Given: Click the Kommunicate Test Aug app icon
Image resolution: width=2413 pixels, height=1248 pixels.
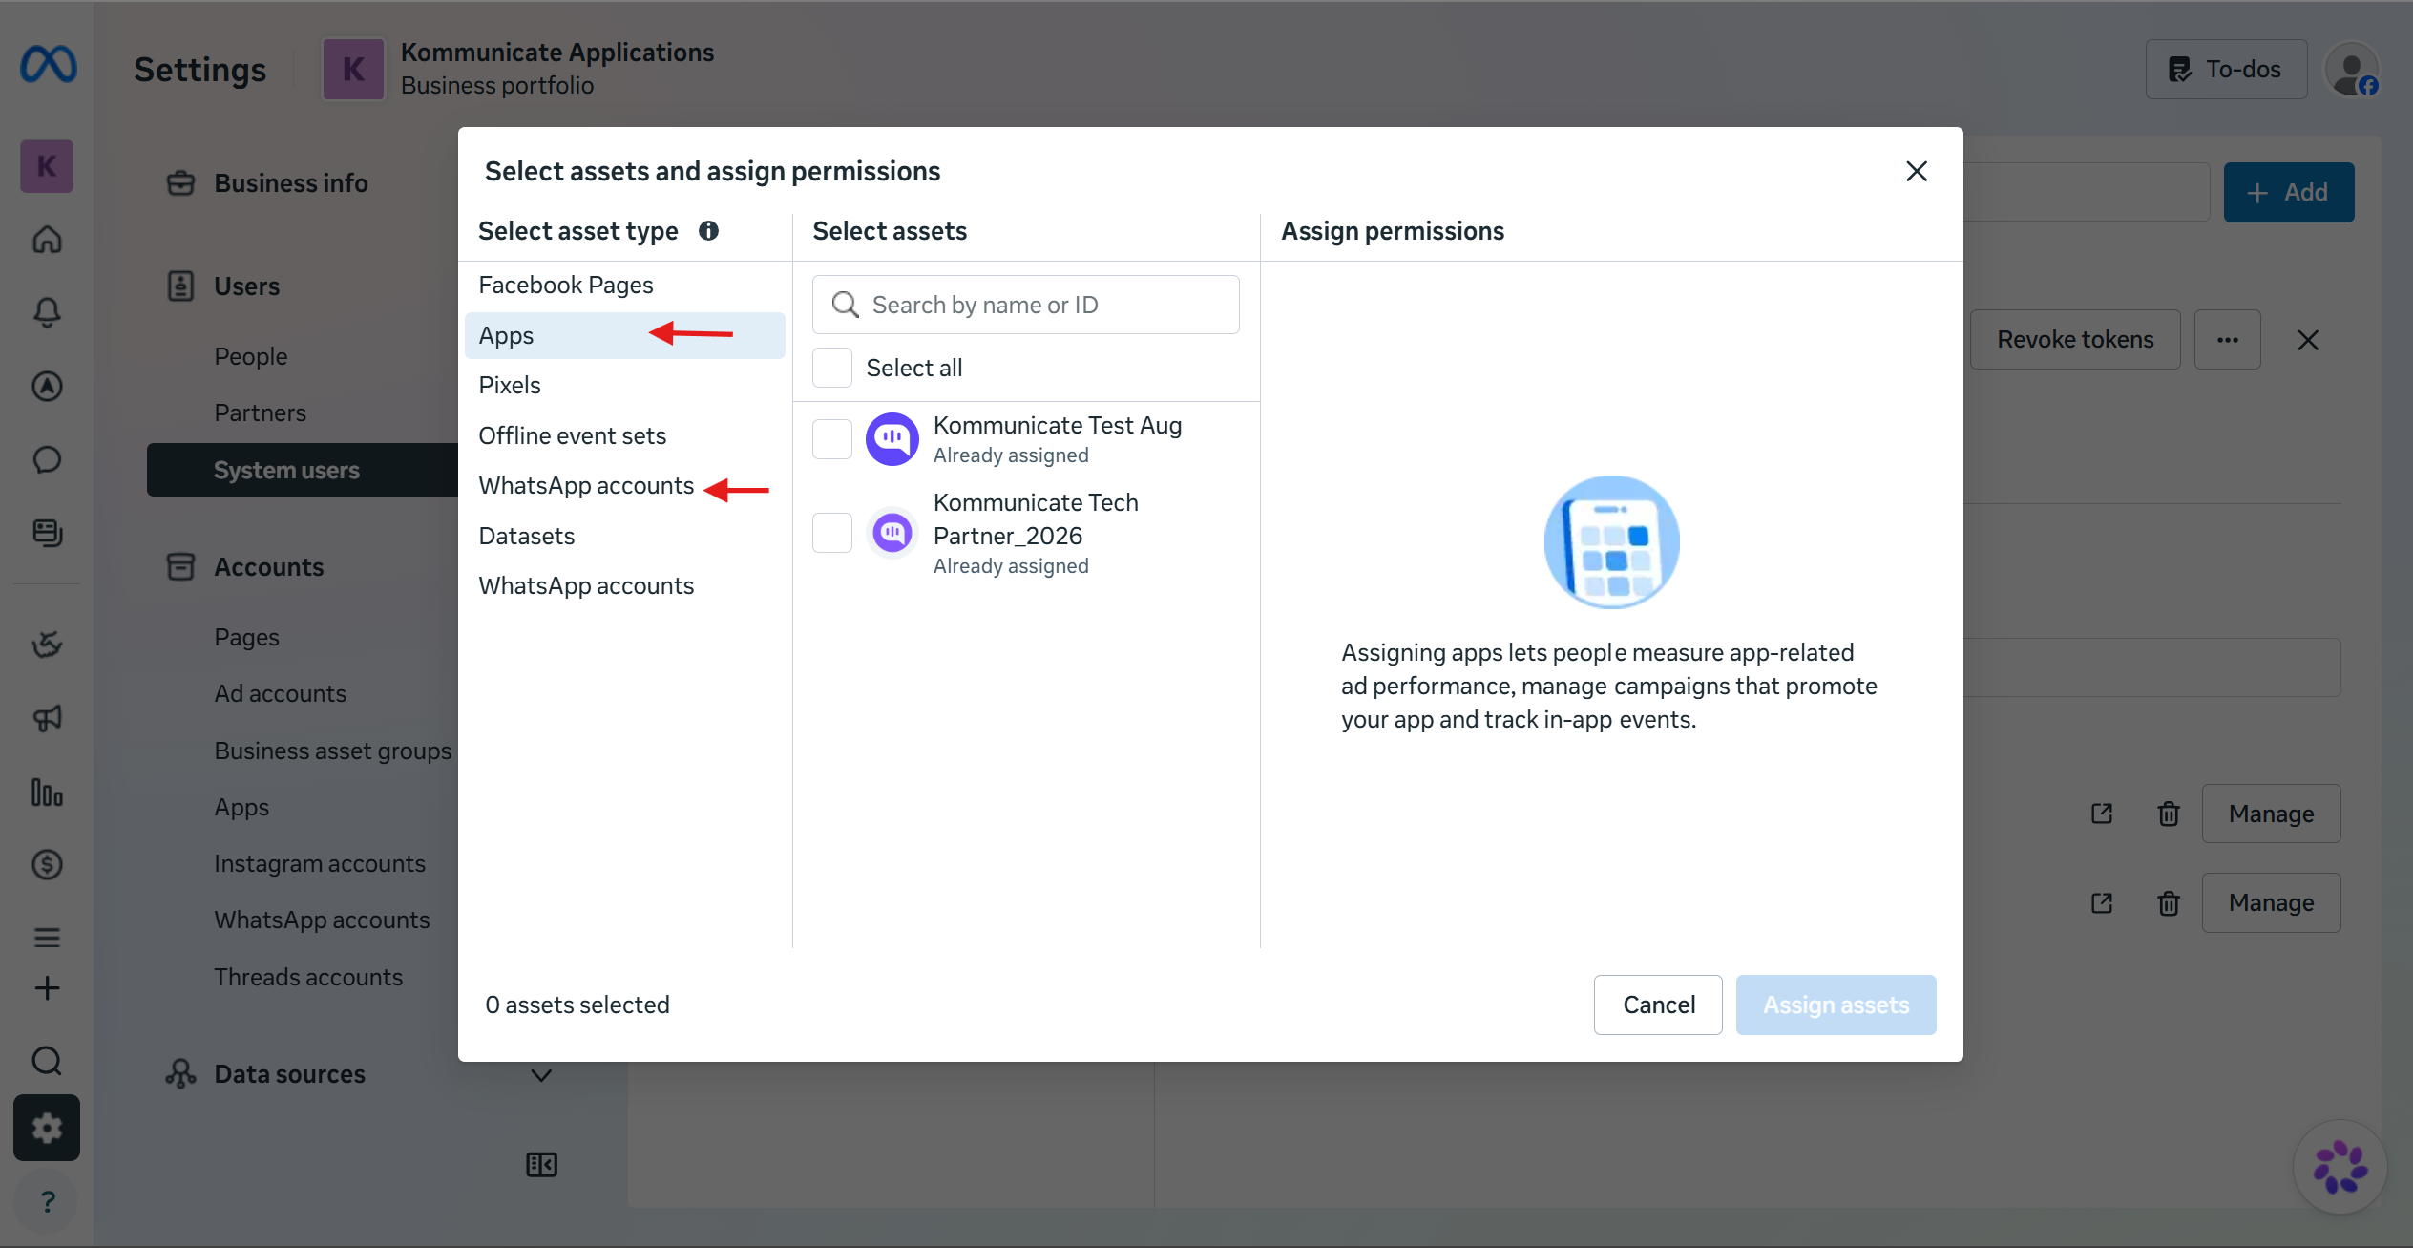Looking at the screenshot, I should (892, 439).
